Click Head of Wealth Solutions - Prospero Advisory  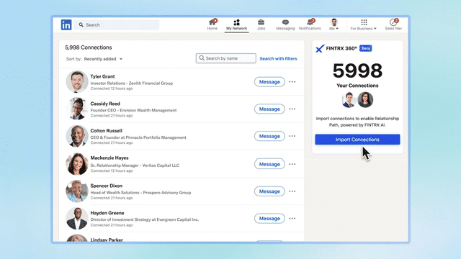coord(140,193)
